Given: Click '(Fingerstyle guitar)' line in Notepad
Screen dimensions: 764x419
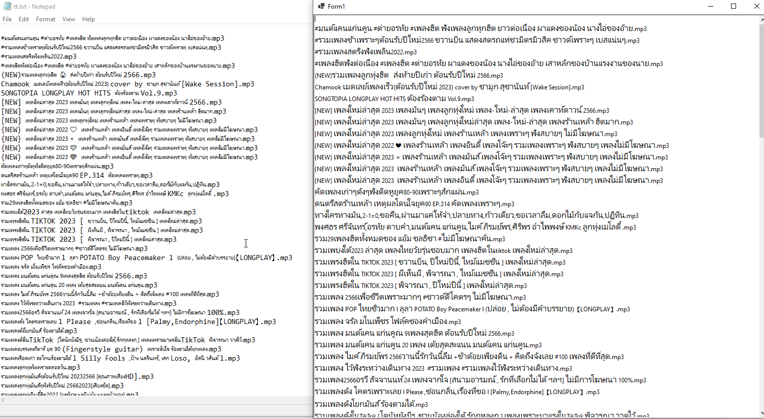Looking at the screenshot, I should (x=111, y=349).
